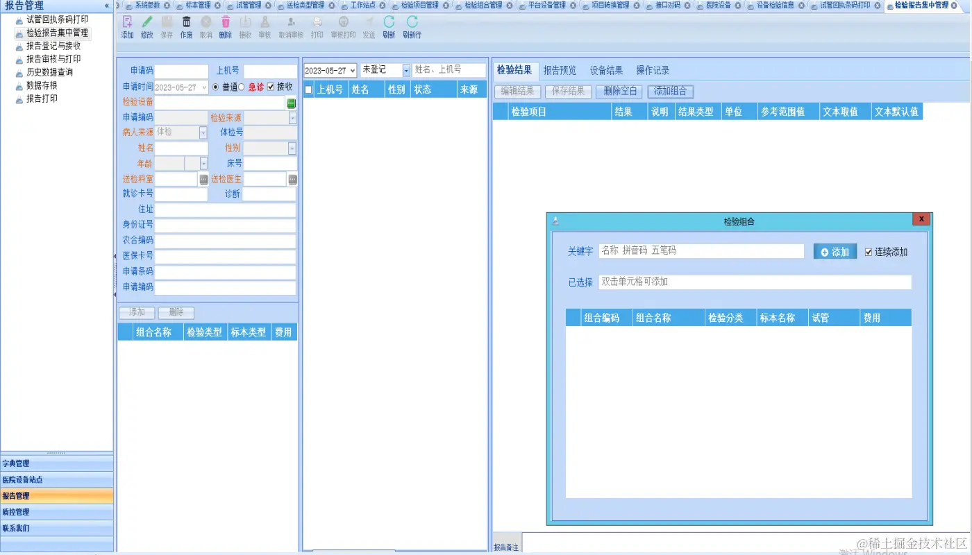
Task: Click browse button next to 送检医生 field
Action: pos(293,179)
